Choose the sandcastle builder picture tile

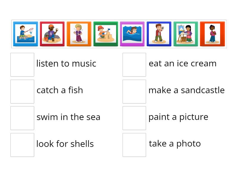pos(106,34)
